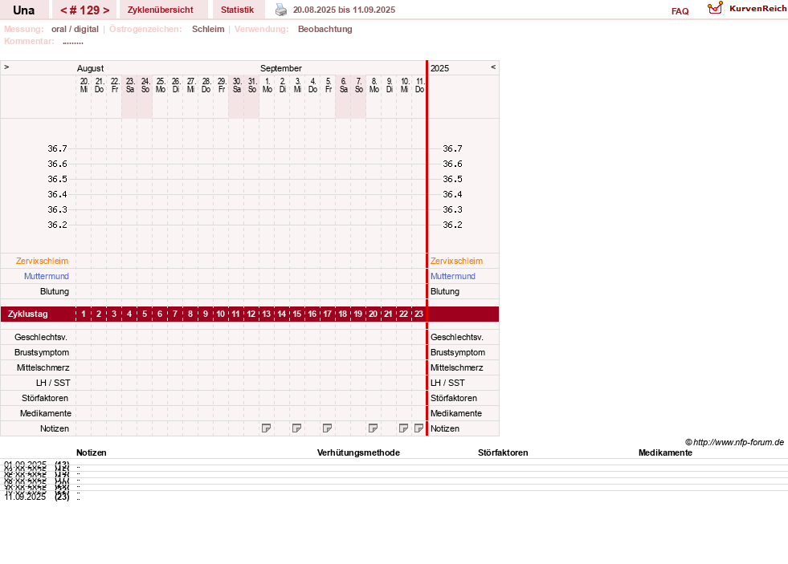Open the KurvenReich logo link
This screenshot has width=788, height=564.
coord(747,9)
